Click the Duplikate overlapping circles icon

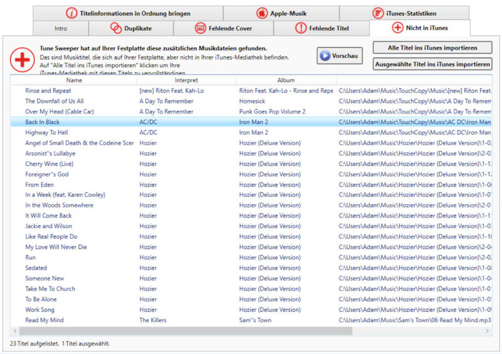coord(116,28)
